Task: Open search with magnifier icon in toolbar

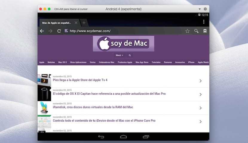Action: (196, 31)
